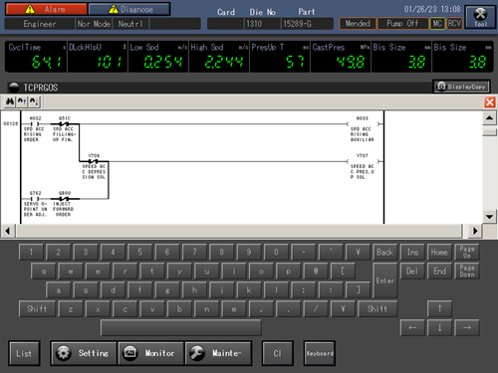This screenshot has width=498, height=373.
Task: Click the List button
Action: coord(24,353)
